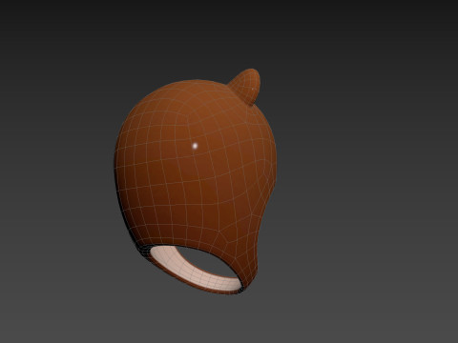Click the small ear bump on the hood
The image size is (458, 343).
tap(246, 86)
